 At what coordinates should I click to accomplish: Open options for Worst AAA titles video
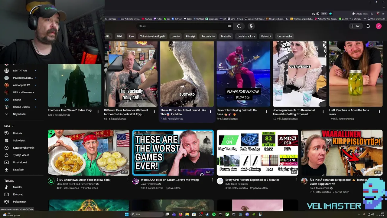pyautogui.click(x=212, y=180)
